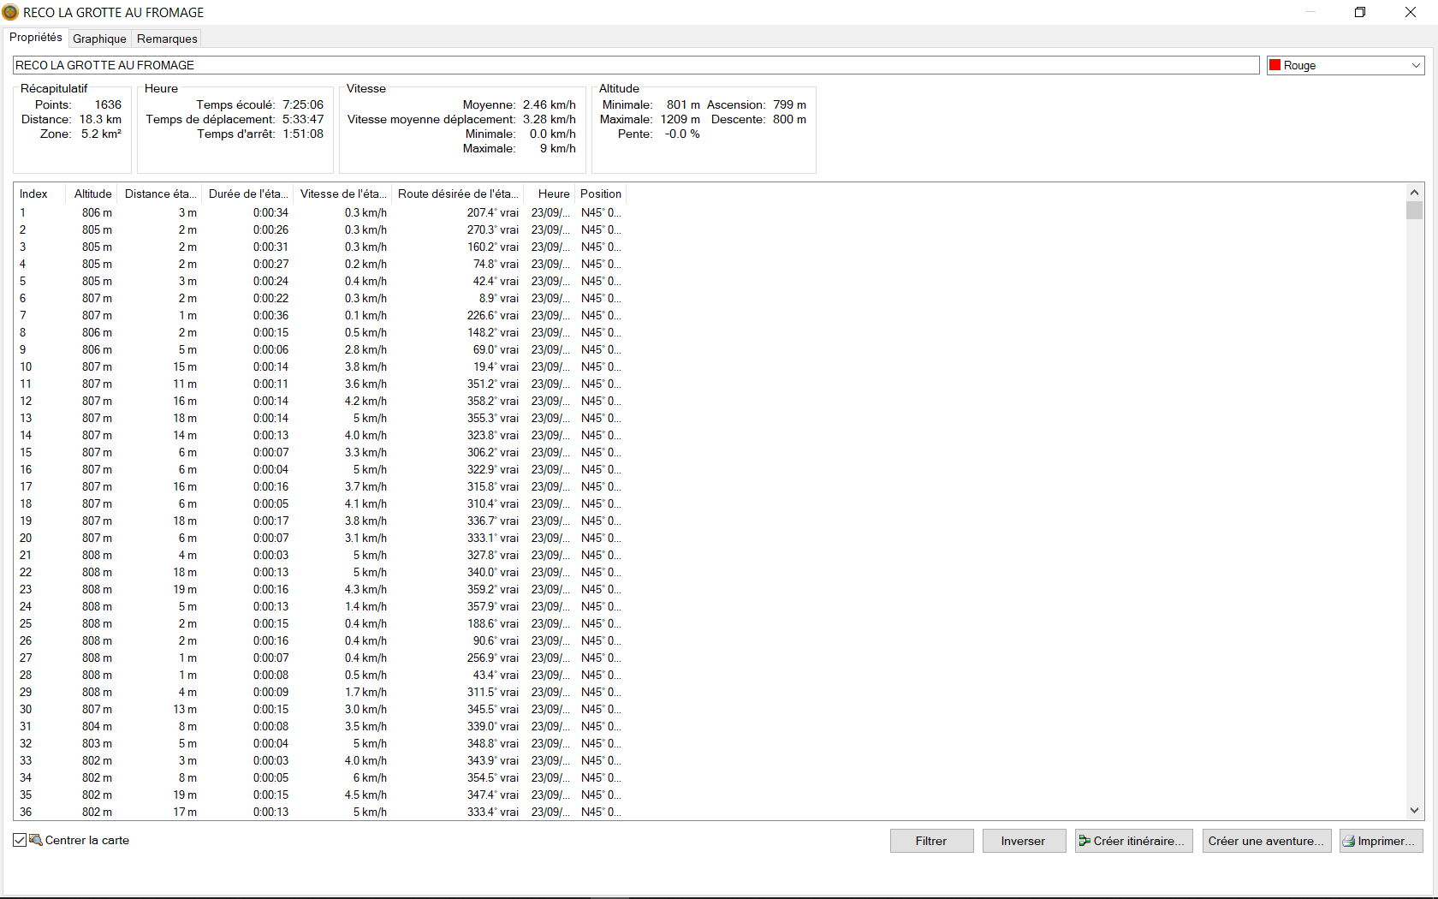
Task: Select row with index 1
Action: pyautogui.click(x=321, y=212)
